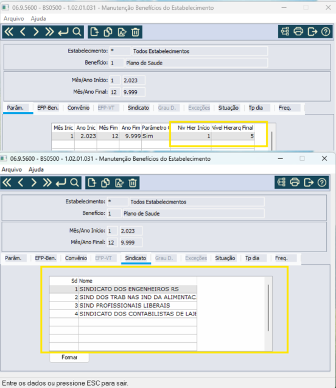The height and width of the screenshot is (388, 336).
Task: Click the Formar button
Action: click(x=69, y=358)
